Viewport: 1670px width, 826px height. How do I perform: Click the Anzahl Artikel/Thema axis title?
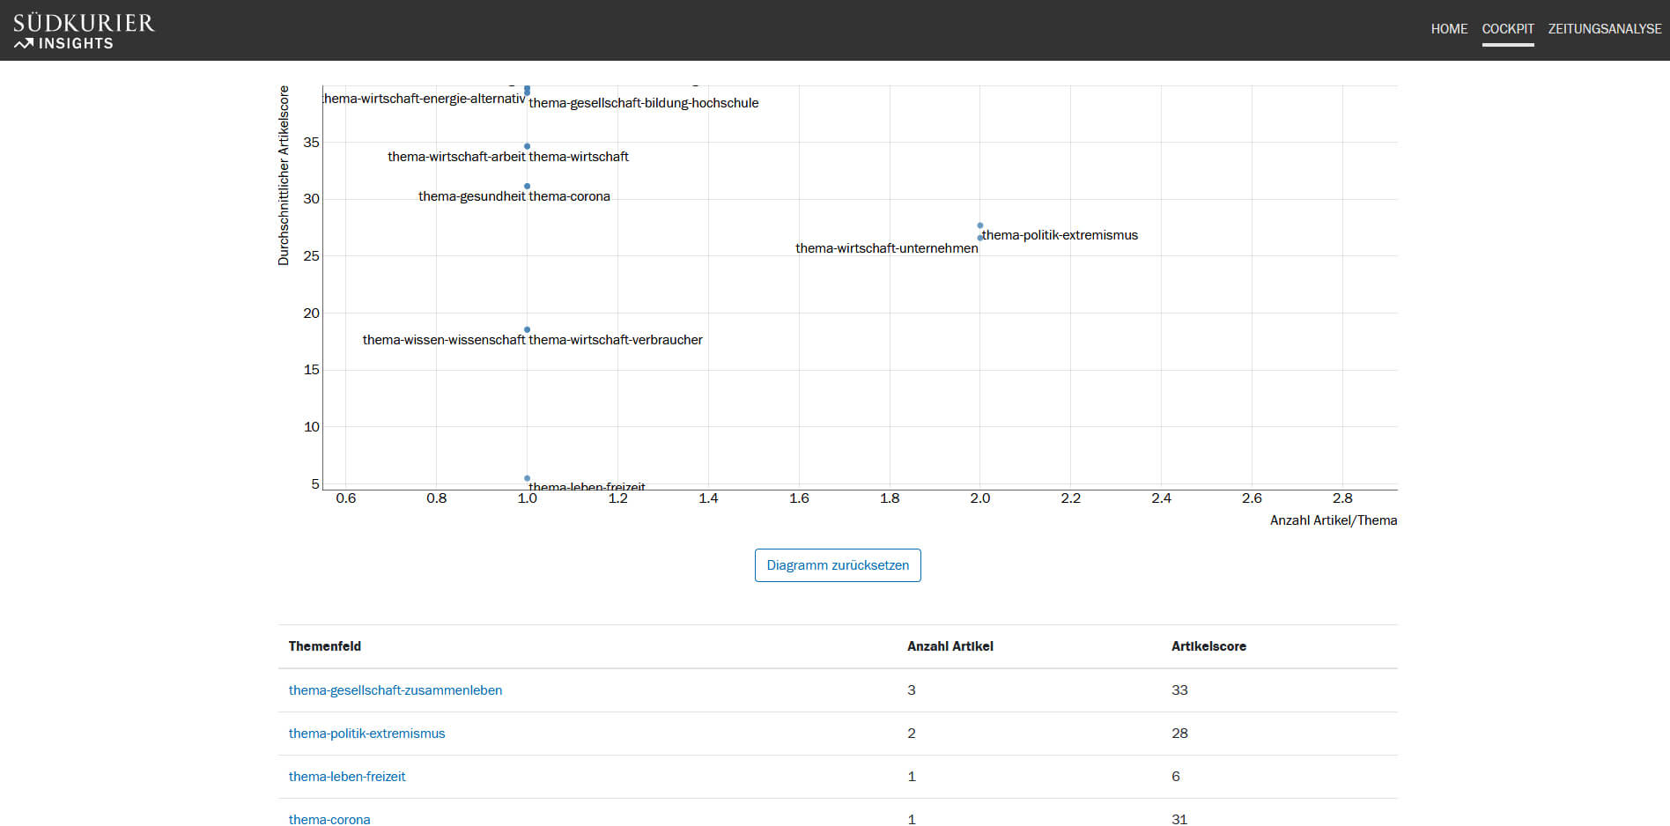pos(1334,520)
